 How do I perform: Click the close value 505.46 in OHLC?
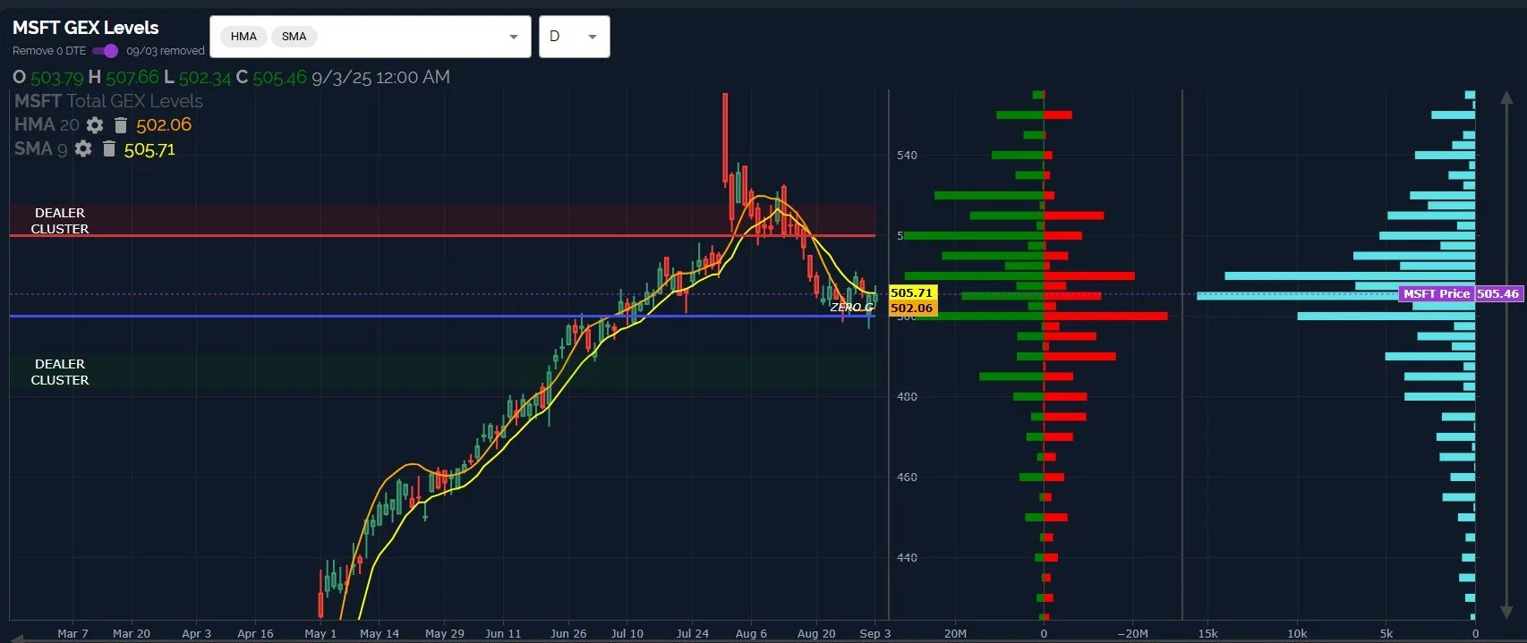(279, 78)
